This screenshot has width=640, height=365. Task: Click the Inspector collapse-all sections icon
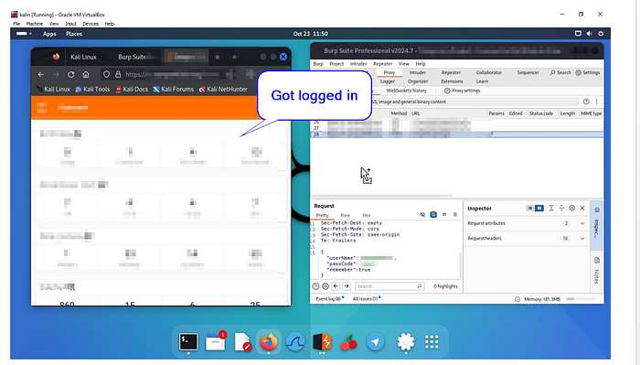(561, 209)
